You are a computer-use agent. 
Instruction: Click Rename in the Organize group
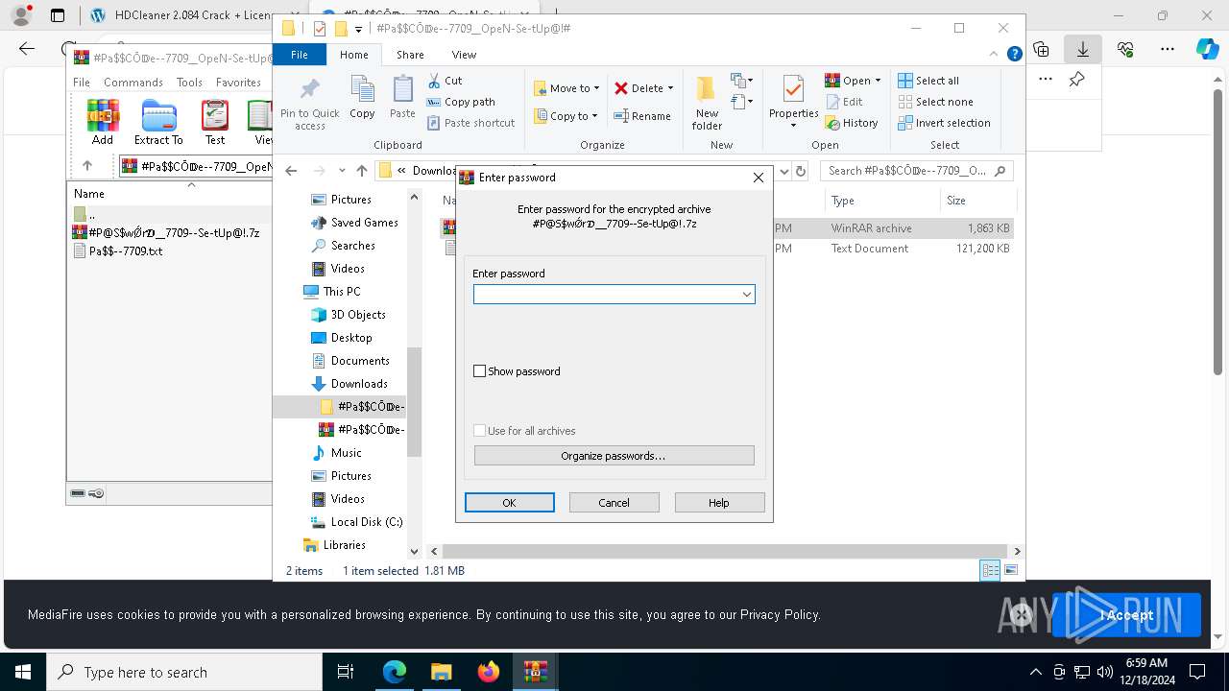click(642, 116)
